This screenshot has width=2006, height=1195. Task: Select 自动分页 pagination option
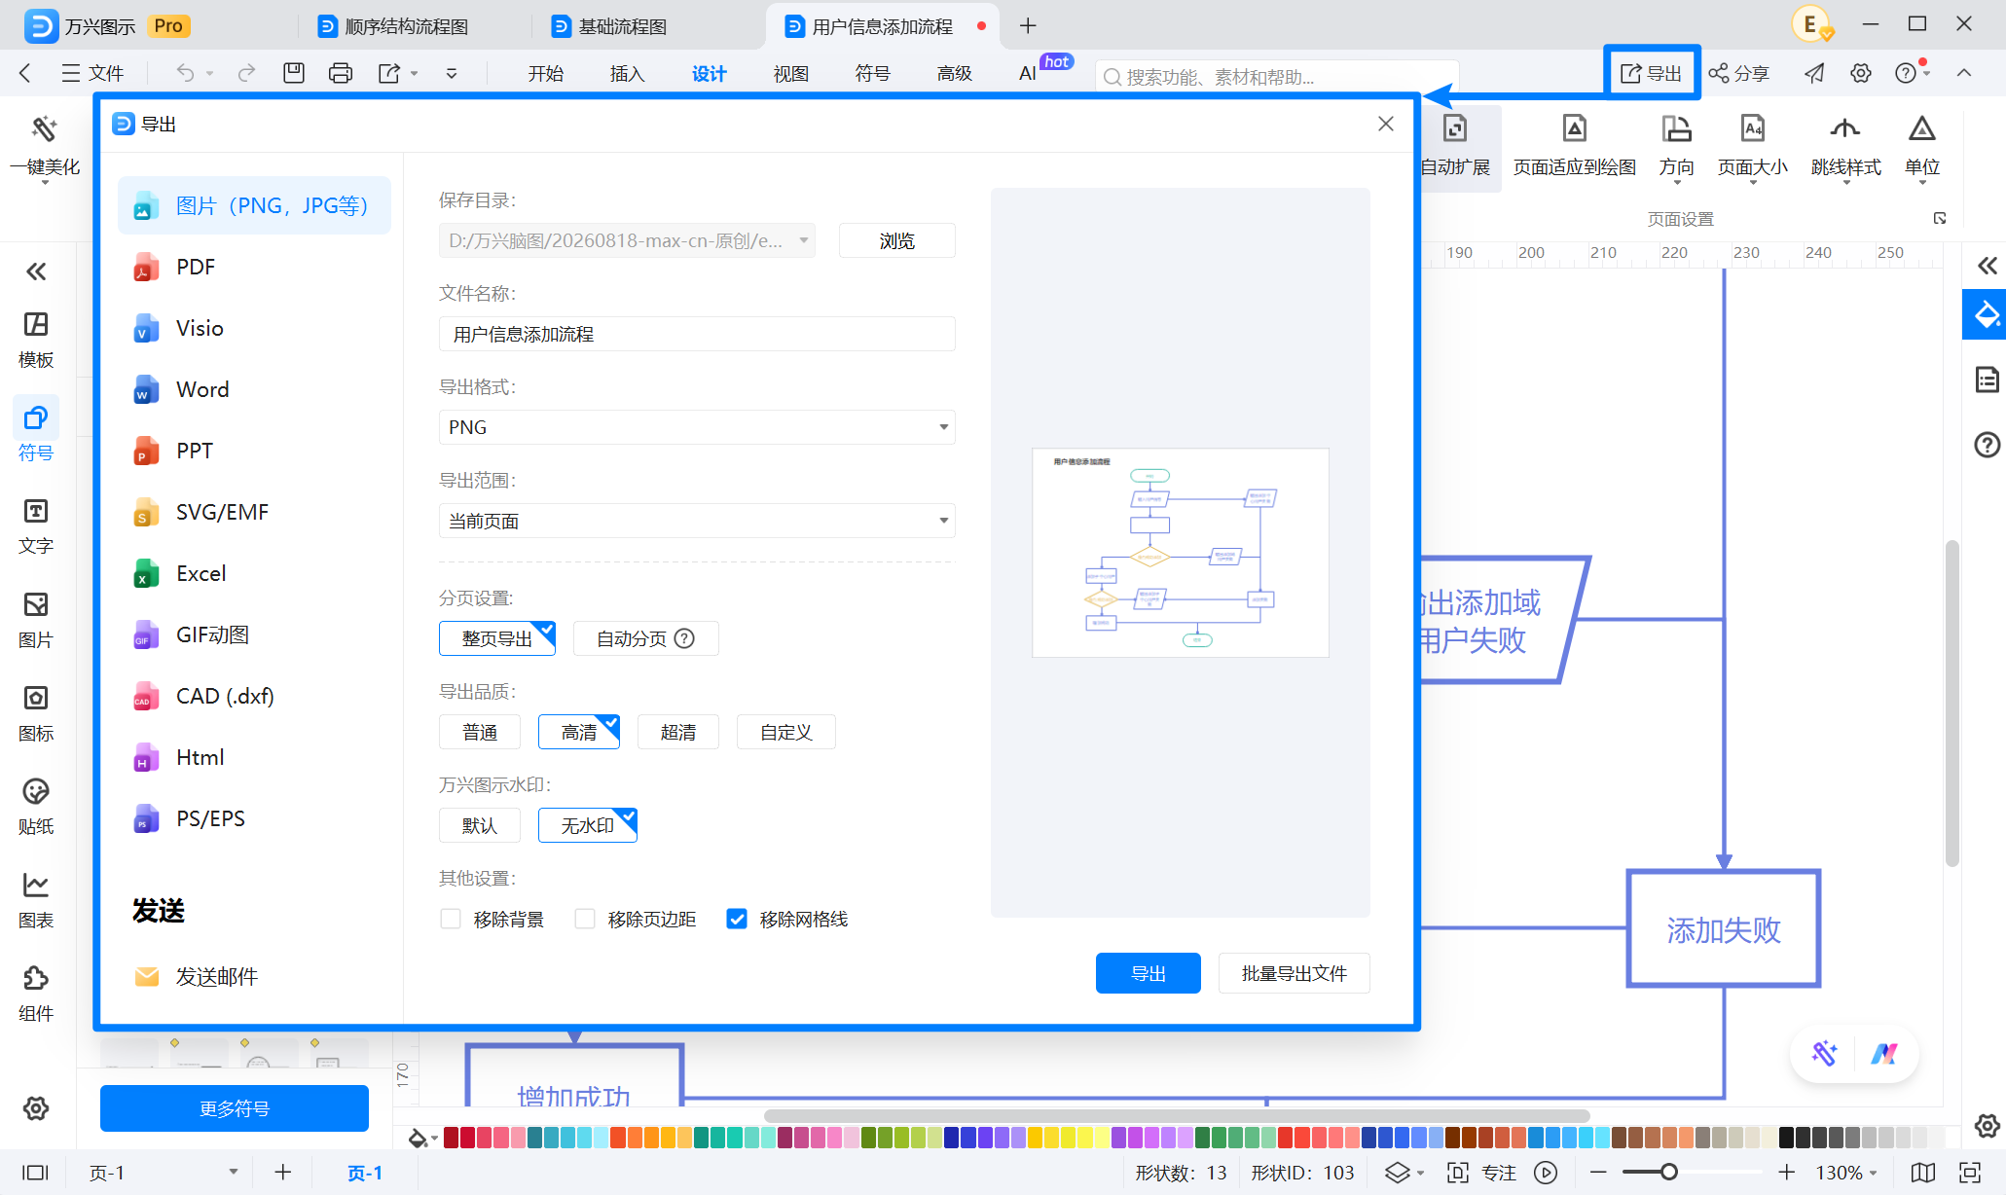click(645, 638)
